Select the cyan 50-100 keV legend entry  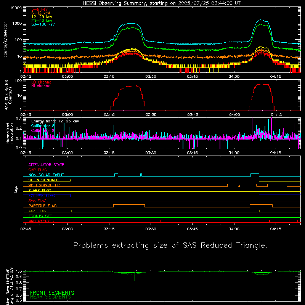tap(43, 24)
